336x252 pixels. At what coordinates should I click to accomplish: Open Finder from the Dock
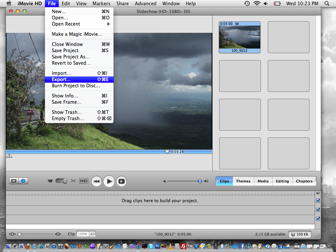(9, 246)
